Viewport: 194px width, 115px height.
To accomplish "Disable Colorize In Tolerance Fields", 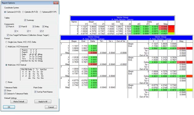I will click(5, 94).
